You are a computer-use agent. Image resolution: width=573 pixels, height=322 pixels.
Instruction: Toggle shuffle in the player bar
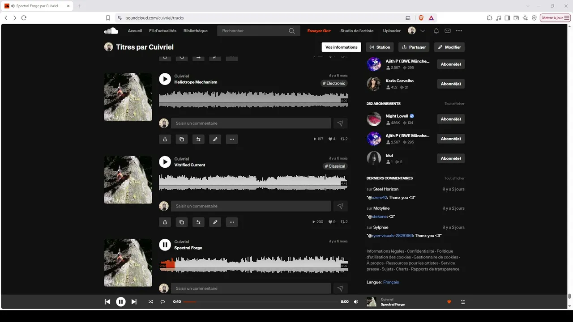click(x=150, y=302)
